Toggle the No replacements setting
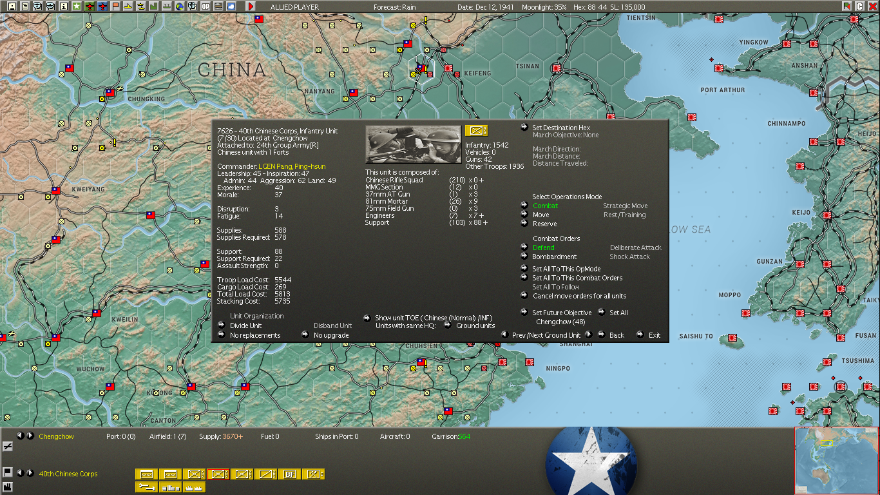 click(255, 335)
